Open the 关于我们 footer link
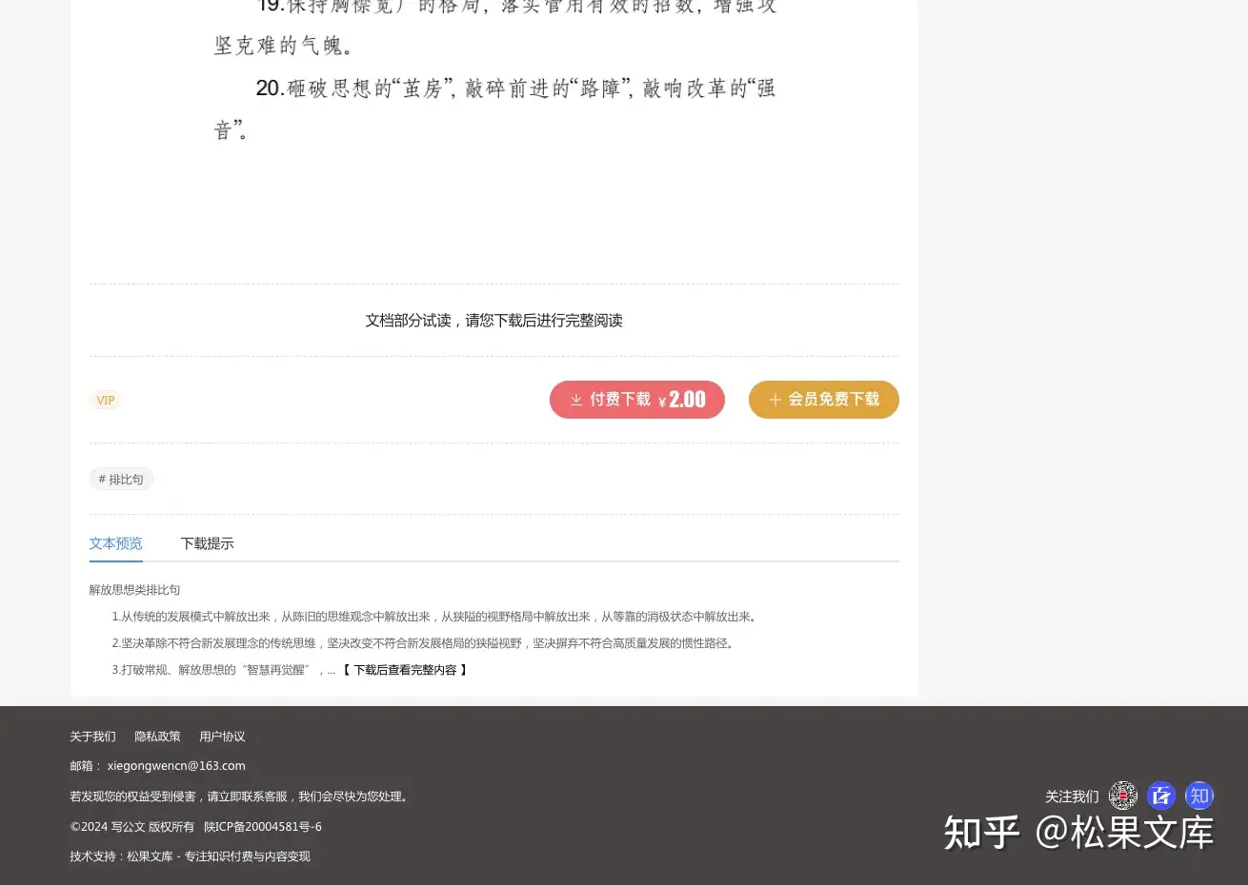The image size is (1248, 885). pyautogui.click(x=92, y=737)
